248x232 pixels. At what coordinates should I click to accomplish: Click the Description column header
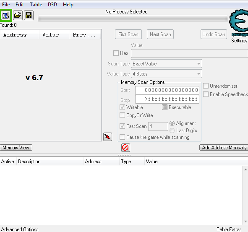50,162
